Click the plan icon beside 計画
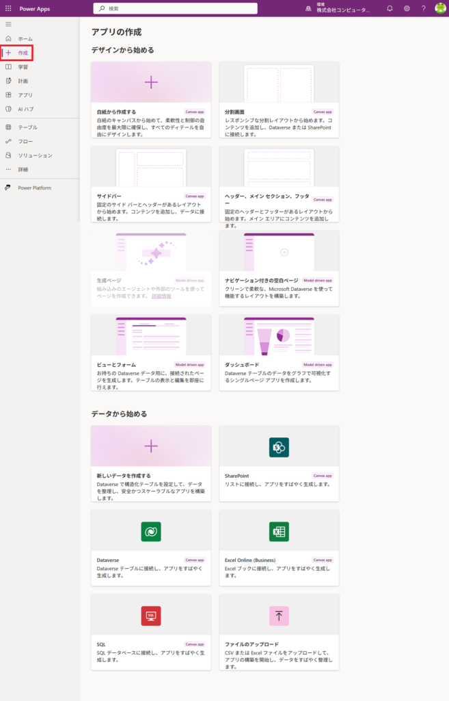The height and width of the screenshot is (701, 449). pyautogui.click(x=8, y=81)
